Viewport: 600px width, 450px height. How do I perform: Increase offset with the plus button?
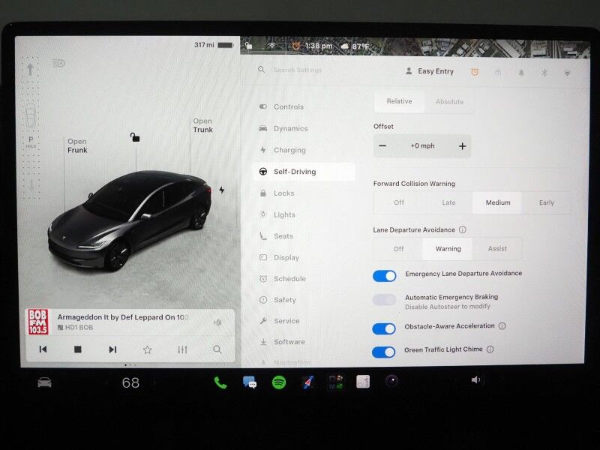tap(462, 146)
